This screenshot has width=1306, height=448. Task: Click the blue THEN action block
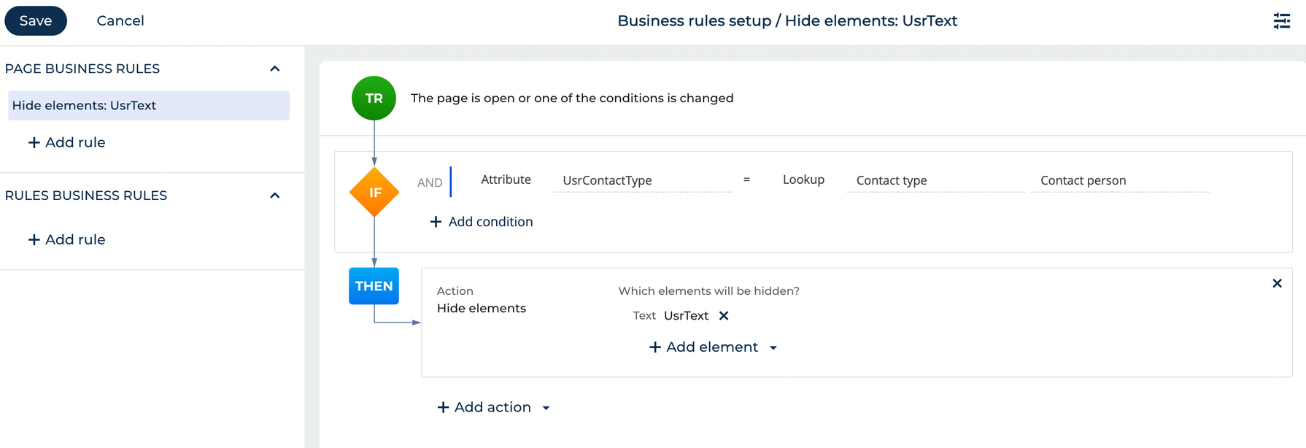(x=374, y=286)
